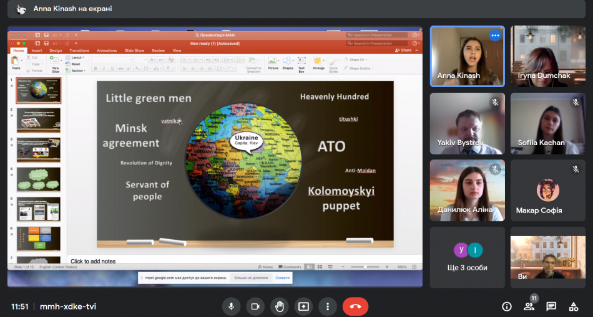The width and height of the screenshot is (593, 317).
Task: Switch to the Transitions tab
Action: [79, 50]
